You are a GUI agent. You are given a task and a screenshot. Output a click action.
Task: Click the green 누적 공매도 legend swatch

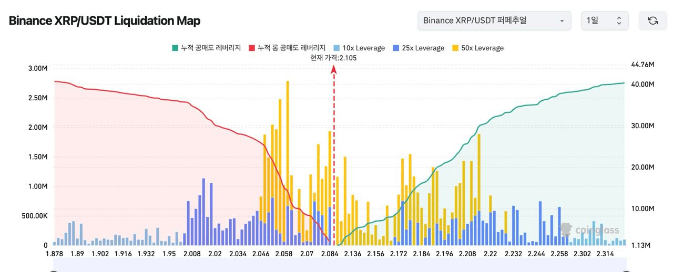coord(175,48)
